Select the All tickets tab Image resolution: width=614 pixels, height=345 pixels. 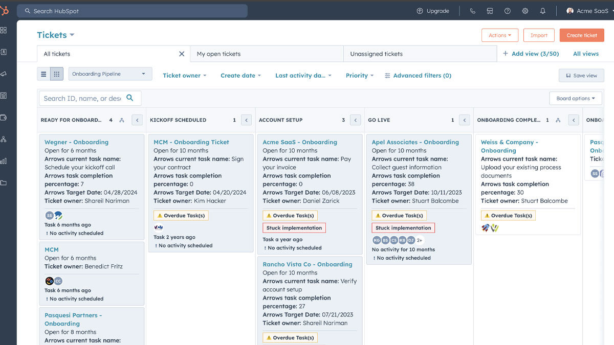point(113,54)
